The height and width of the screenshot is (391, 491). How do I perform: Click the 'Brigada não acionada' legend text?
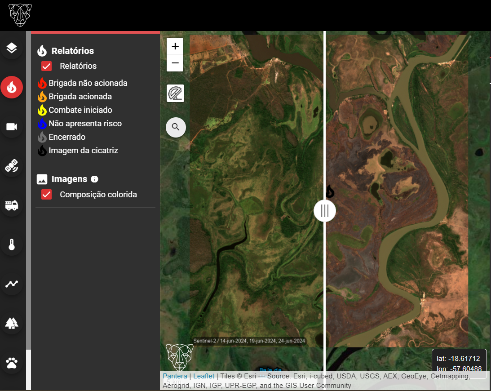[x=88, y=83]
